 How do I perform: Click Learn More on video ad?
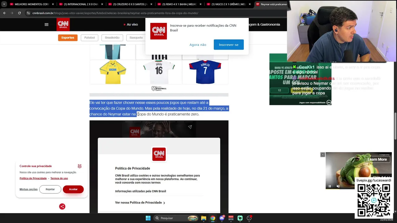(377, 160)
